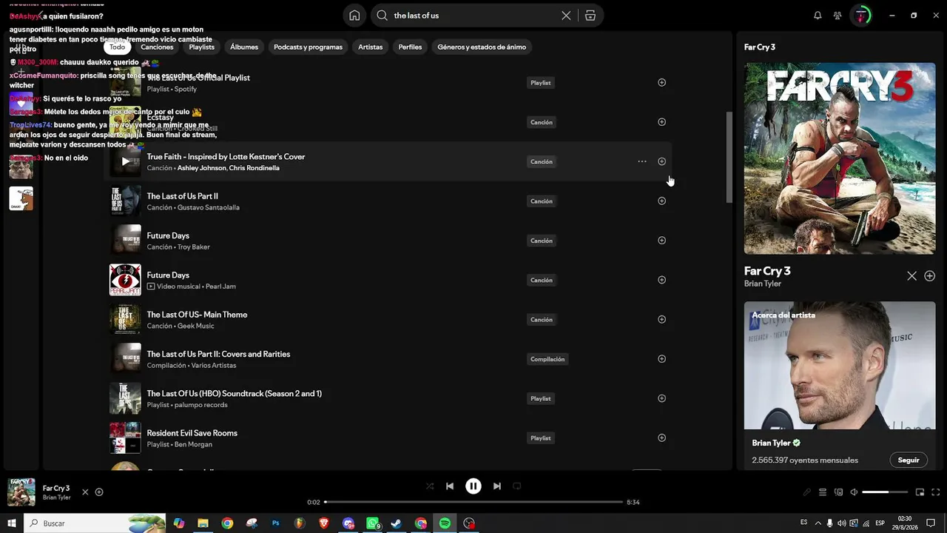Switch to the Álbumes filter
The height and width of the screenshot is (533, 947).
244,47
